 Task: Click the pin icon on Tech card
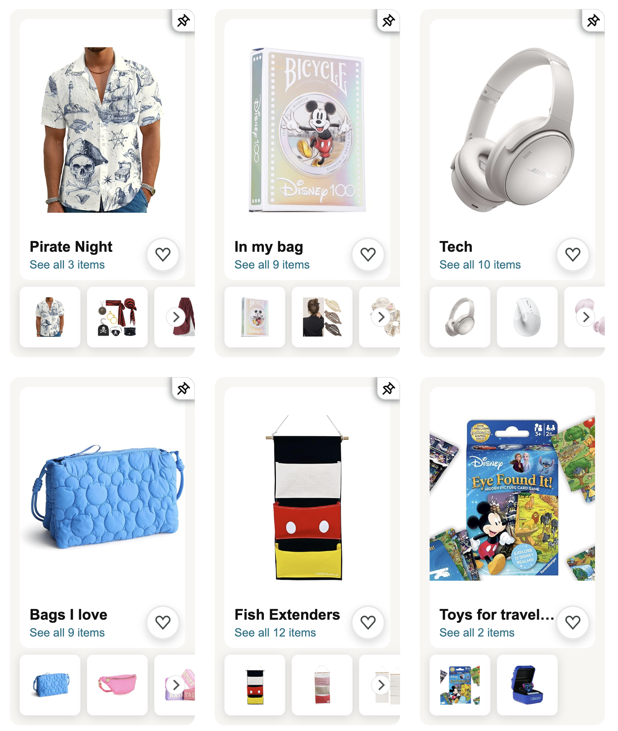coord(593,20)
